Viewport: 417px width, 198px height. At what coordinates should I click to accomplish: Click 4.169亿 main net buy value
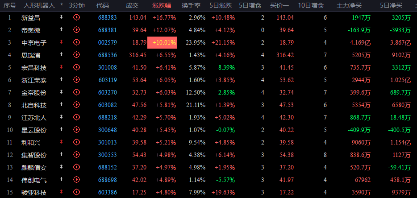tap(361, 42)
